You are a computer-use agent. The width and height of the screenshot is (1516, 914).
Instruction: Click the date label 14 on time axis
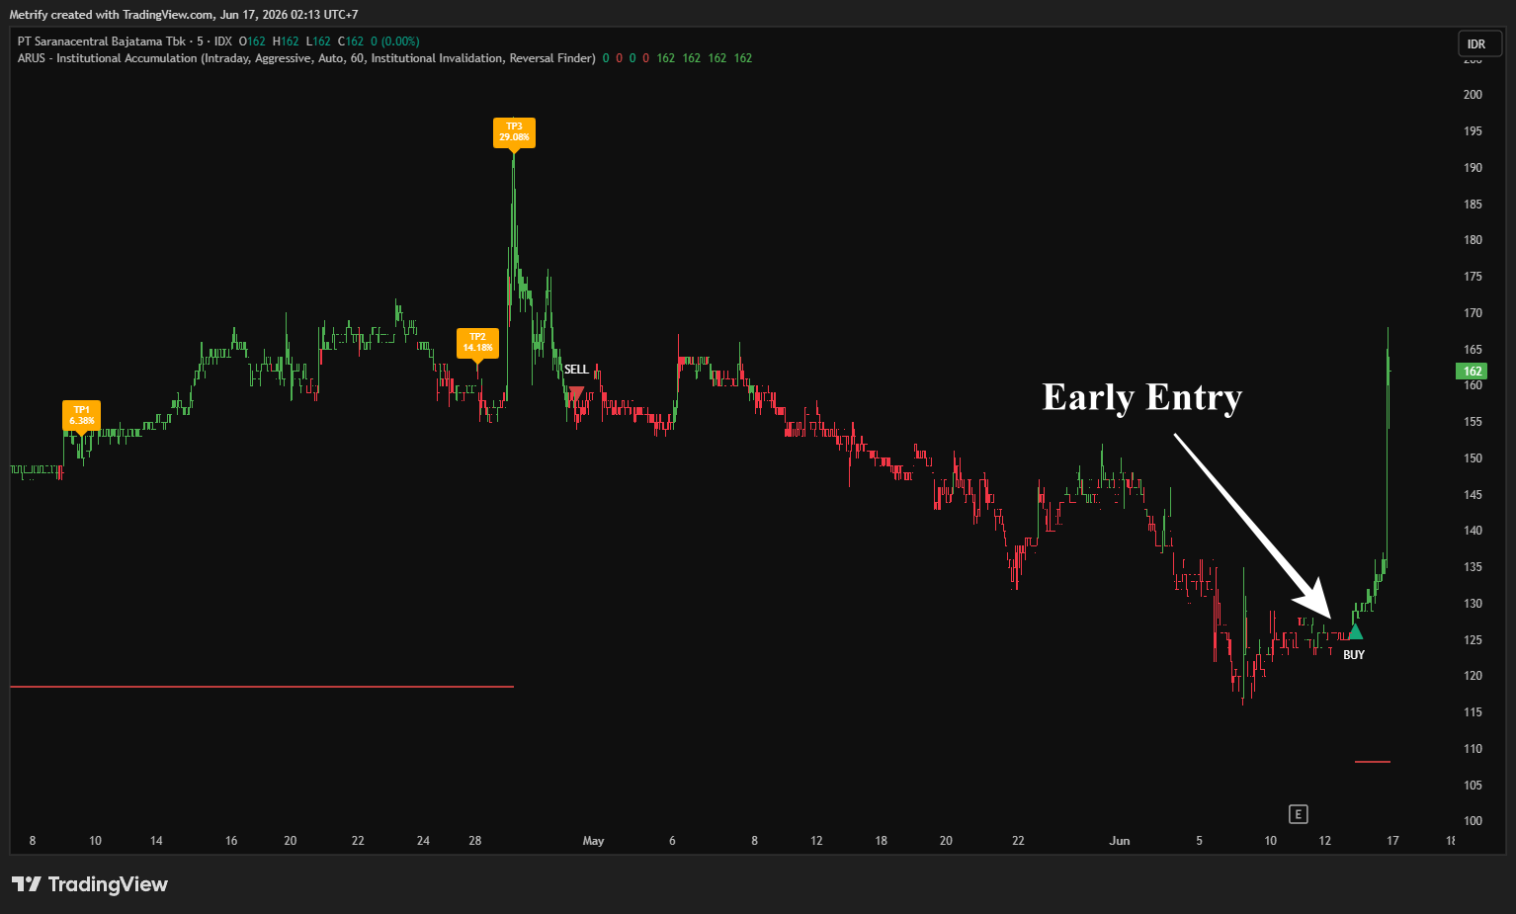pos(156,841)
